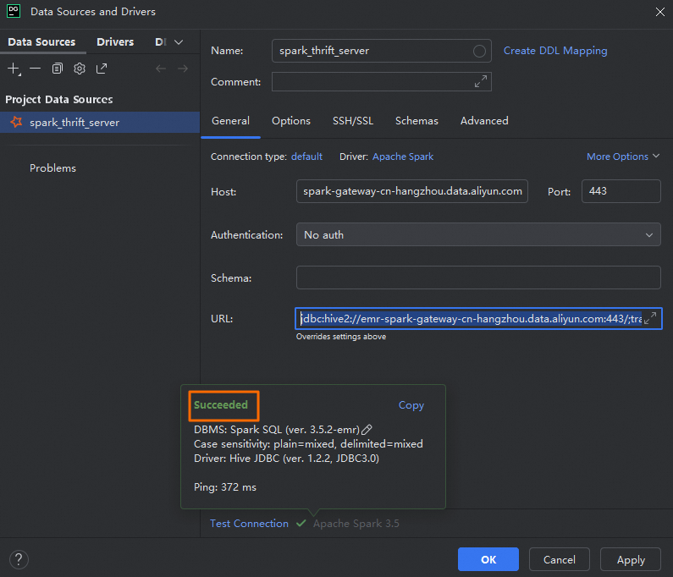Open the Authentication dropdown
This screenshot has height=577, width=673.
pyautogui.click(x=478, y=234)
